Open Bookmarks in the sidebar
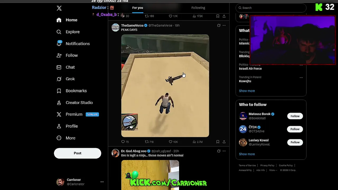Screen dimensions: 338x190 72,91
